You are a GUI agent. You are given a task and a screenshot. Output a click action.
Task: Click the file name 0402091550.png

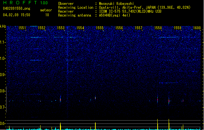17,8
